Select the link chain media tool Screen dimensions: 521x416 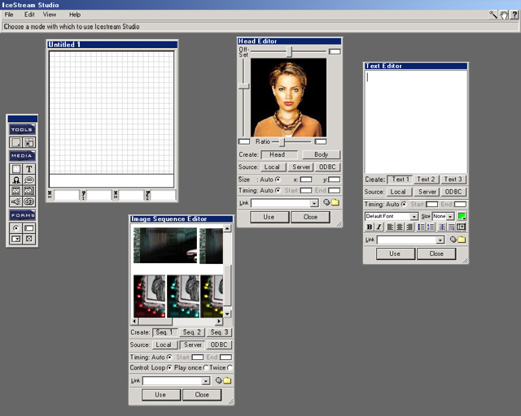29,201
